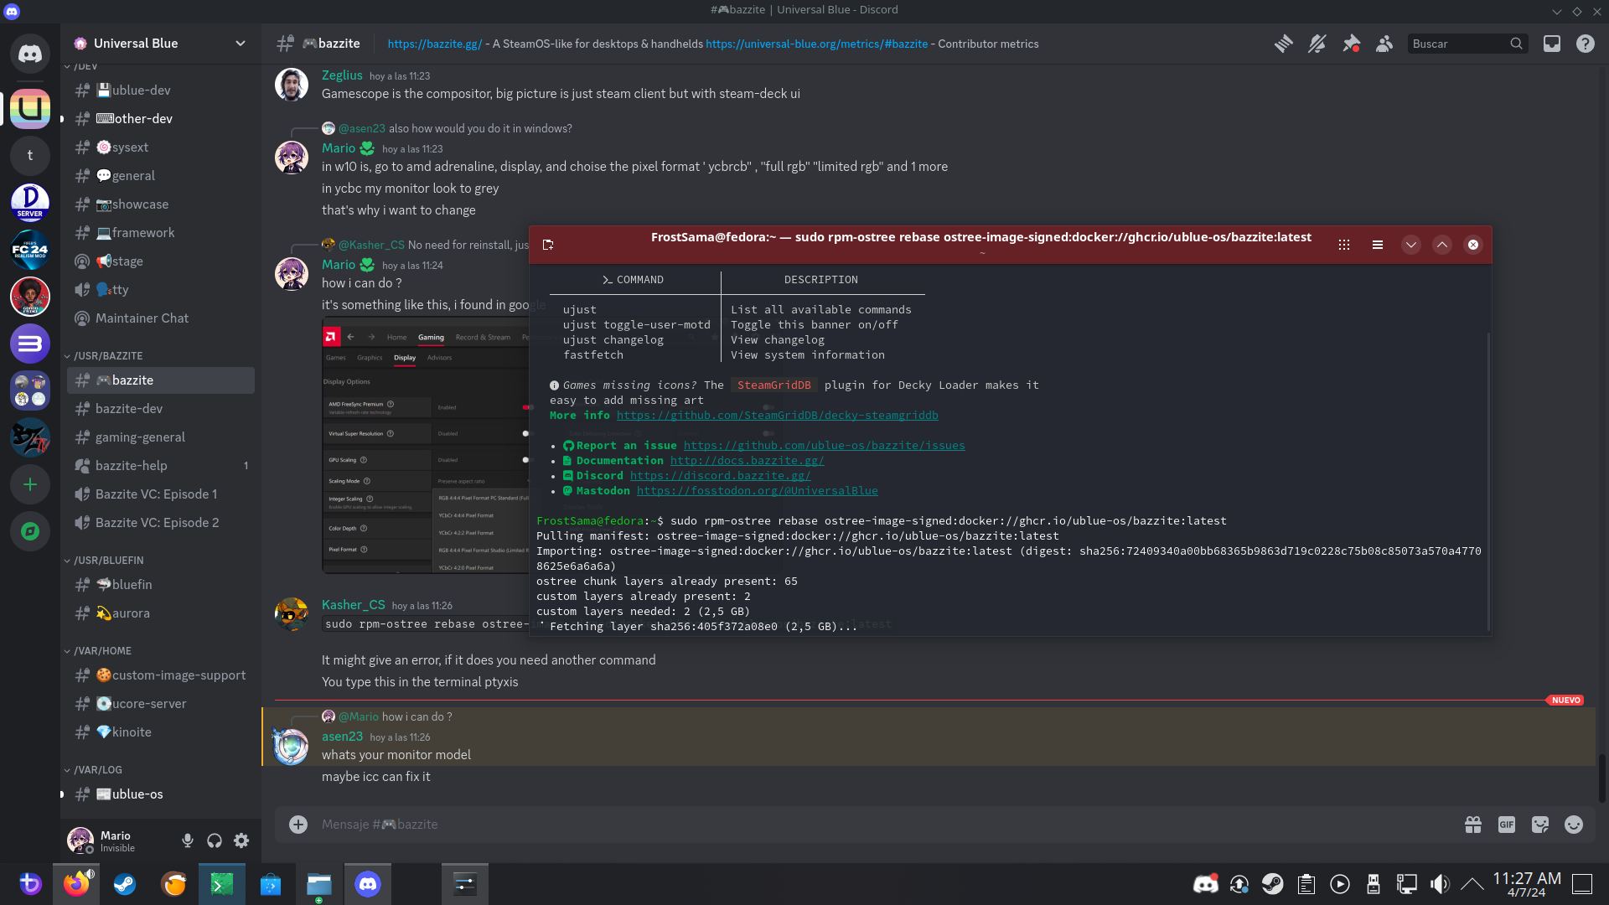Open Steam from the taskbar
The height and width of the screenshot is (905, 1609).
point(125,884)
